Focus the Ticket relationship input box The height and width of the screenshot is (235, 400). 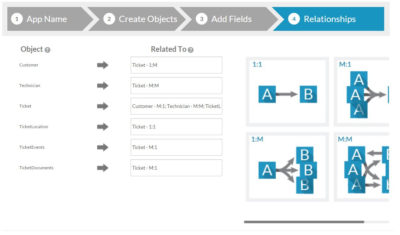pyautogui.click(x=176, y=106)
